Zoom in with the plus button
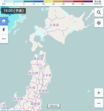 click(x=99, y=93)
